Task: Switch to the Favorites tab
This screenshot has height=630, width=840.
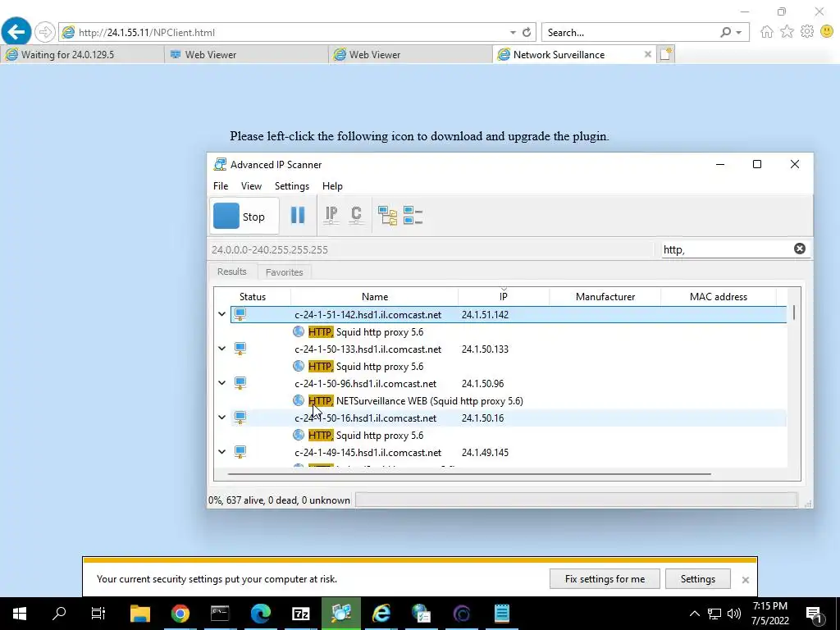Action: click(284, 272)
